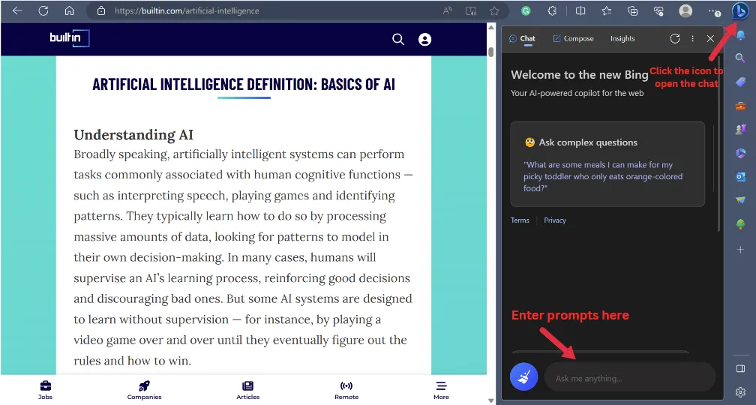Image resolution: width=756 pixels, height=405 pixels.
Task: Open Drop paper plane icon in sidebar
Action: click(x=740, y=200)
